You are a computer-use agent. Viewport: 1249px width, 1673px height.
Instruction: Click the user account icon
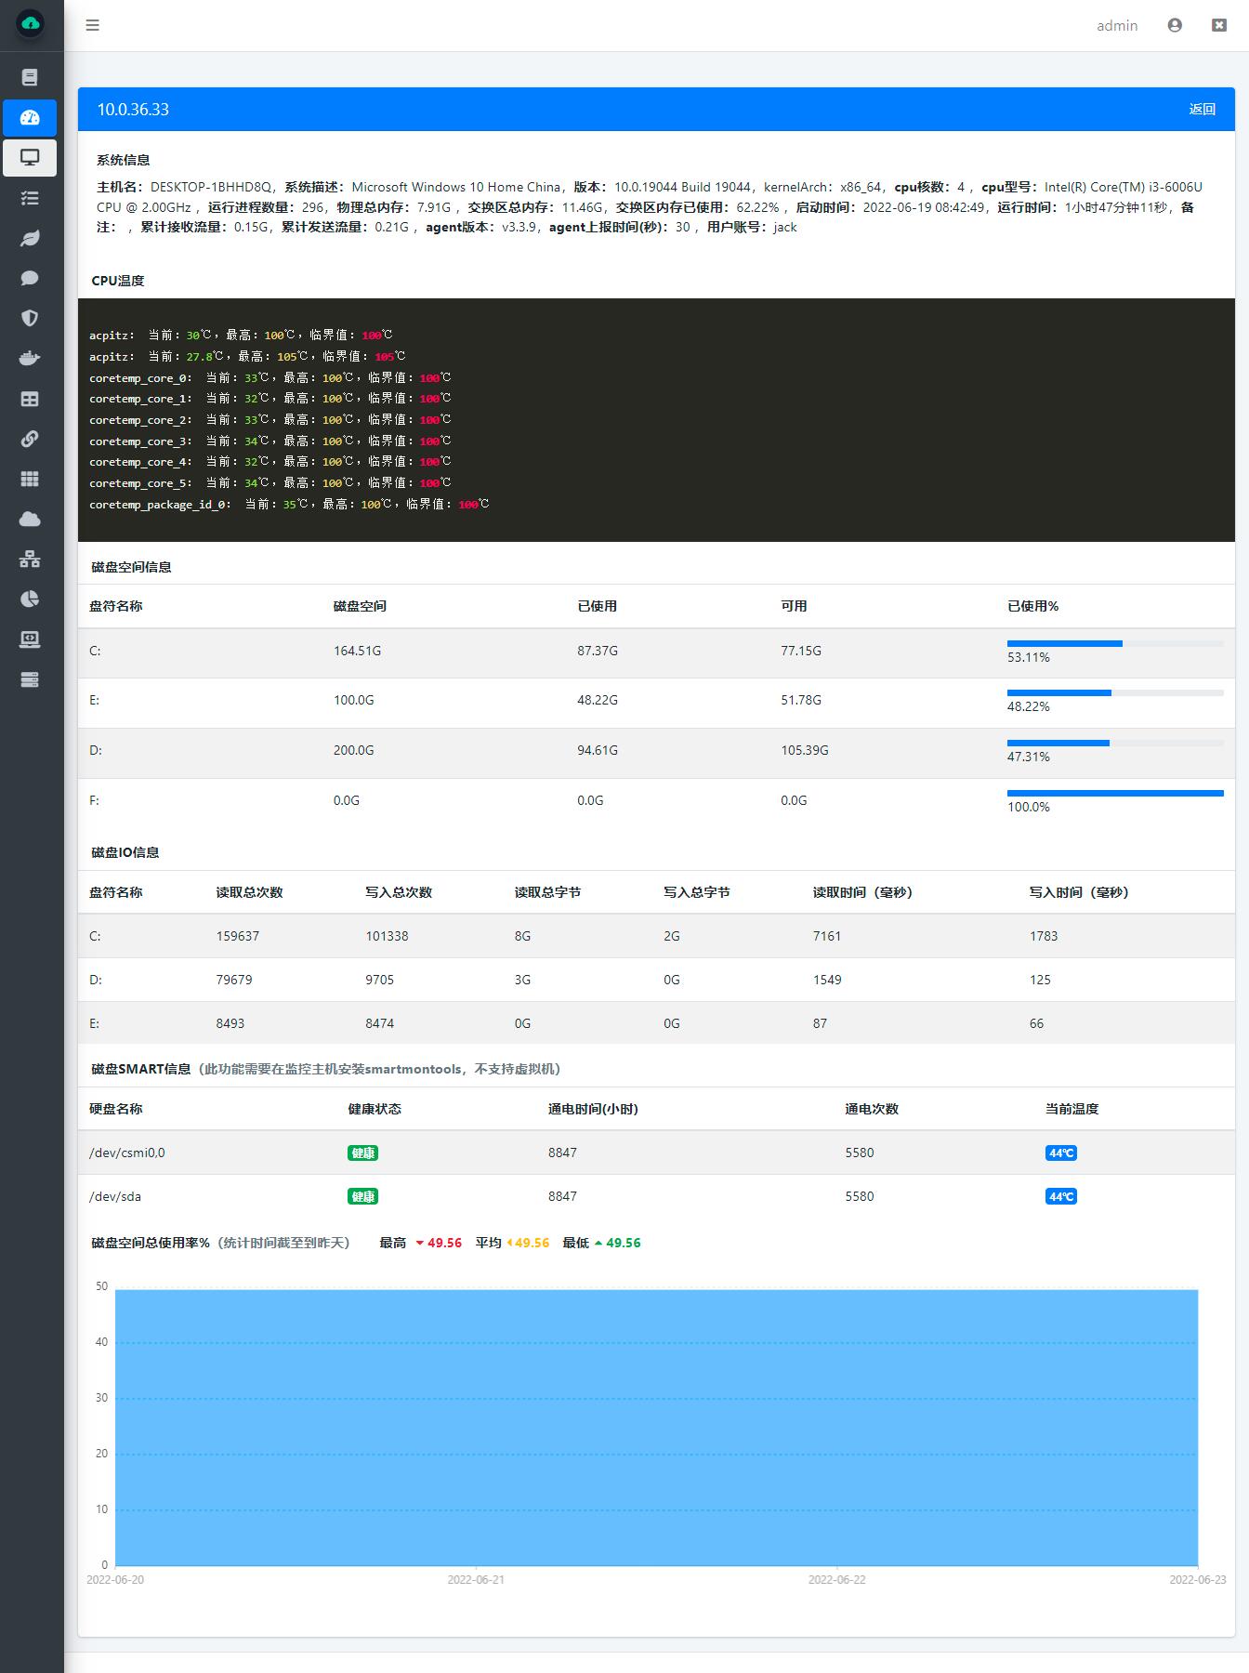pyautogui.click(x=1175, y=25)
